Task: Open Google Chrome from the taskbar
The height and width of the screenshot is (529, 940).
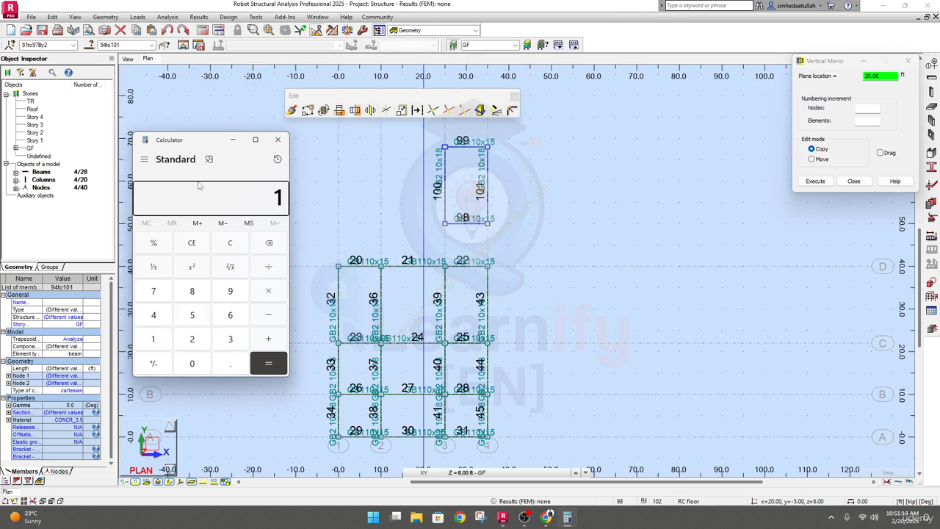Action: 460,517
